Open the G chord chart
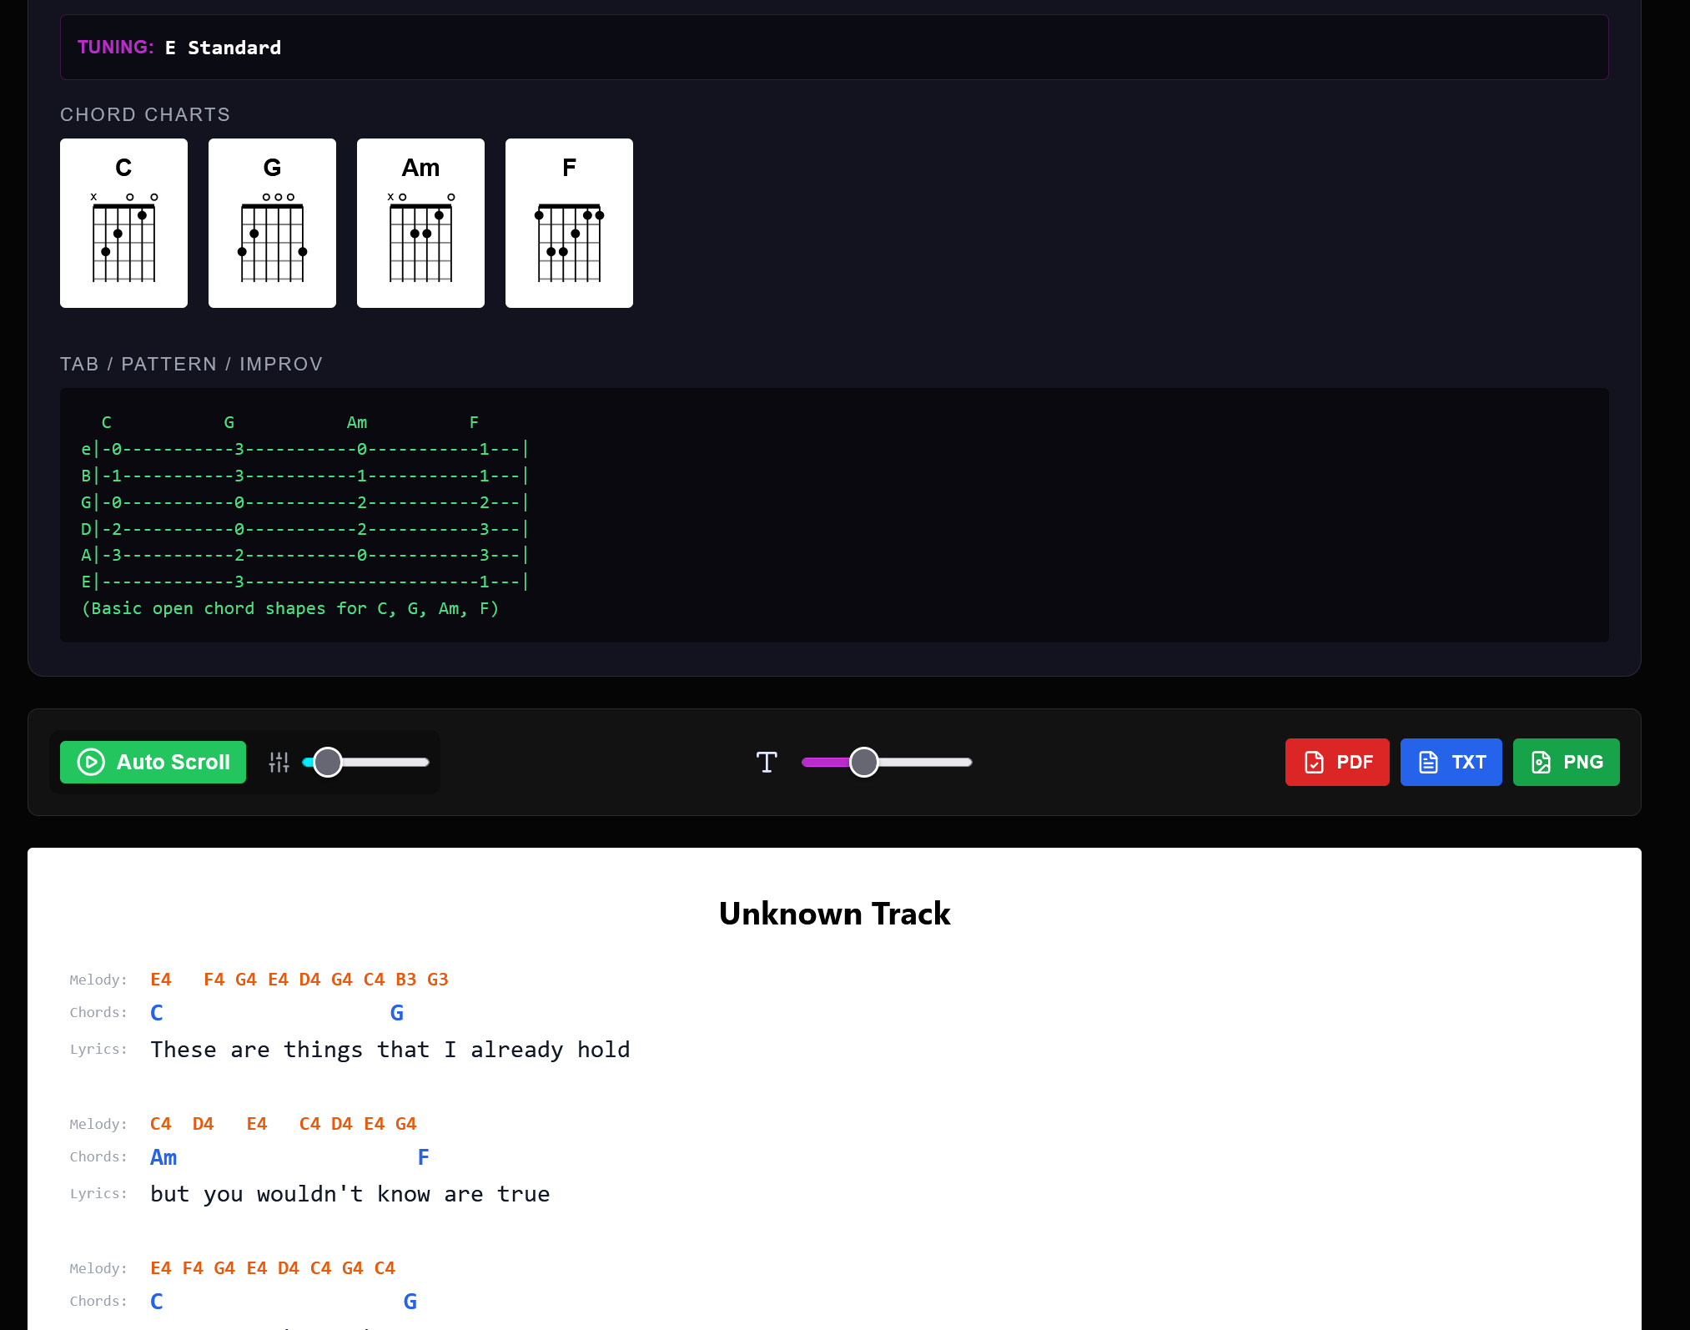This screenshot has height=1330, width=1690. pos(272,223)
